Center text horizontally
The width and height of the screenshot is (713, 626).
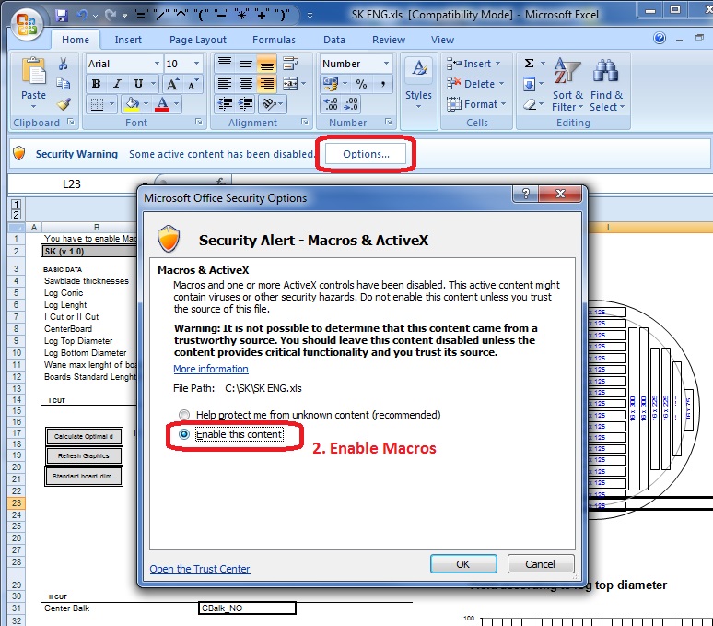pyautogui.click(x=246, y=84)
